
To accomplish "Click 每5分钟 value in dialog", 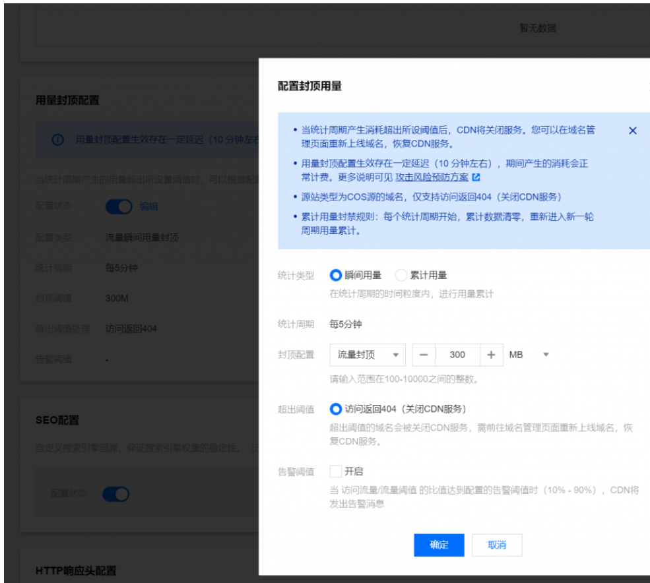I will tap(346, 324).
